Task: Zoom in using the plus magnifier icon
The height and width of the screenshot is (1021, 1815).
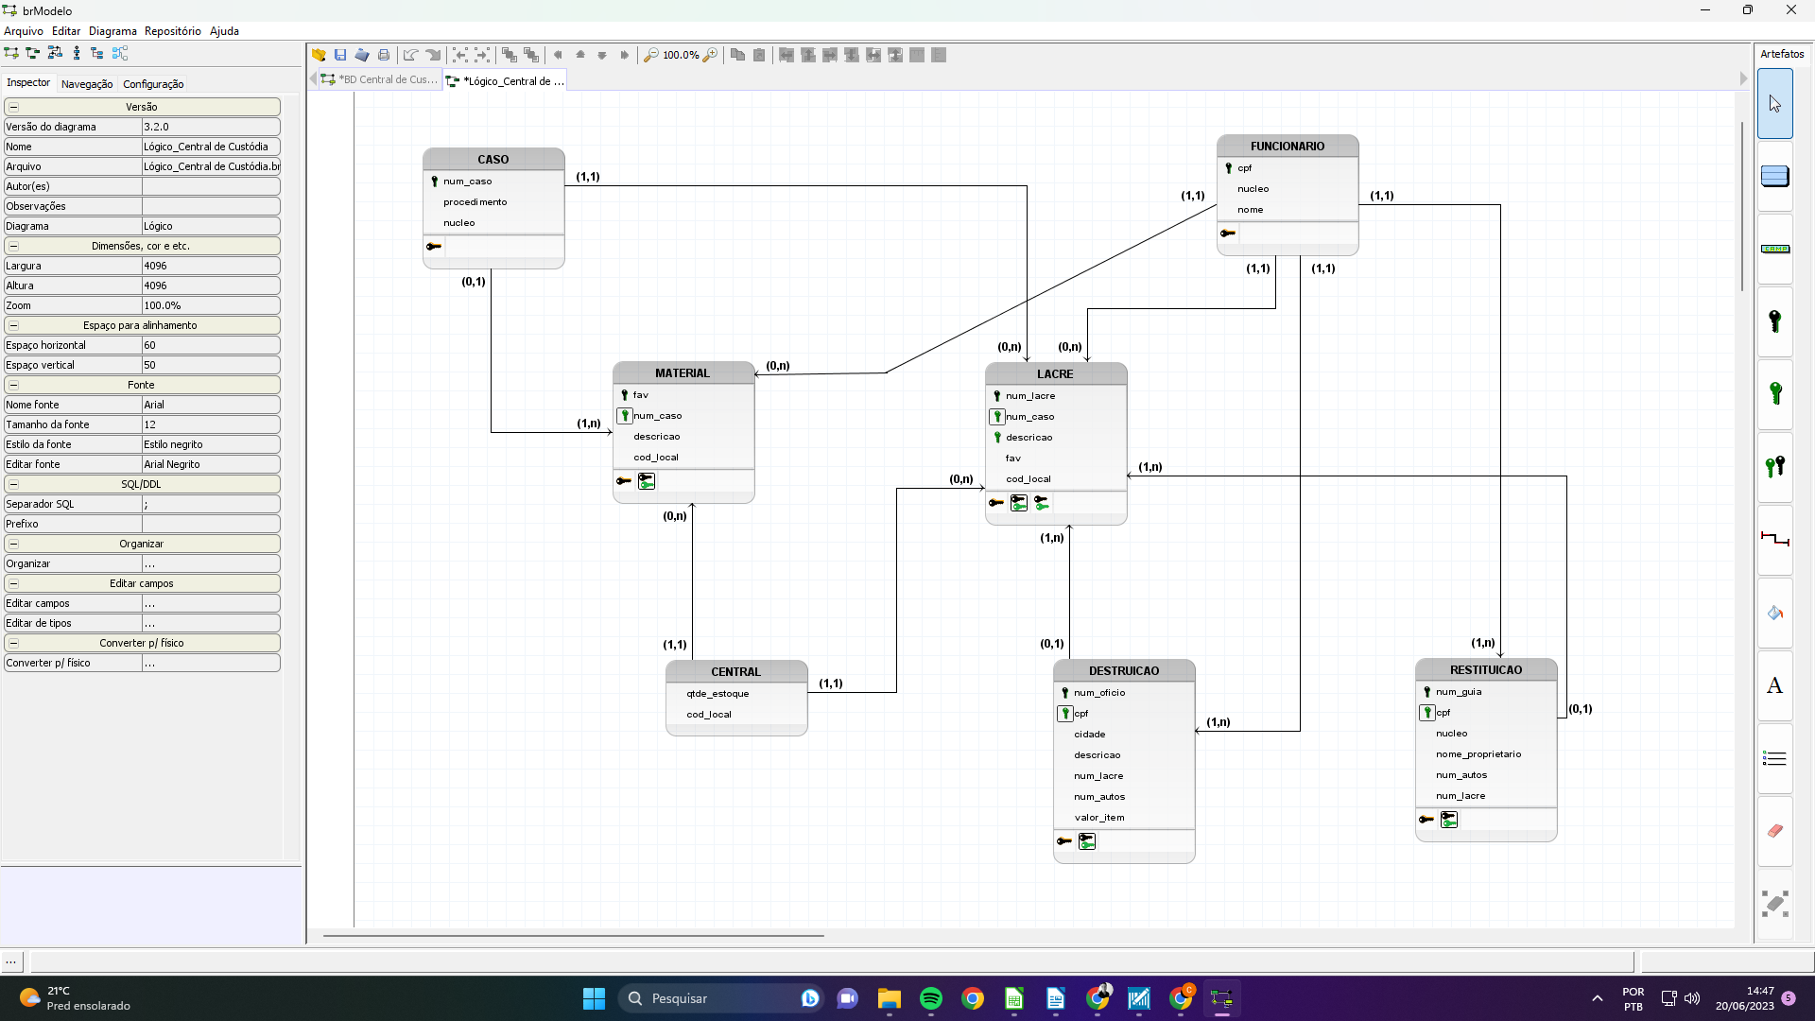Action: pos(710,55)
